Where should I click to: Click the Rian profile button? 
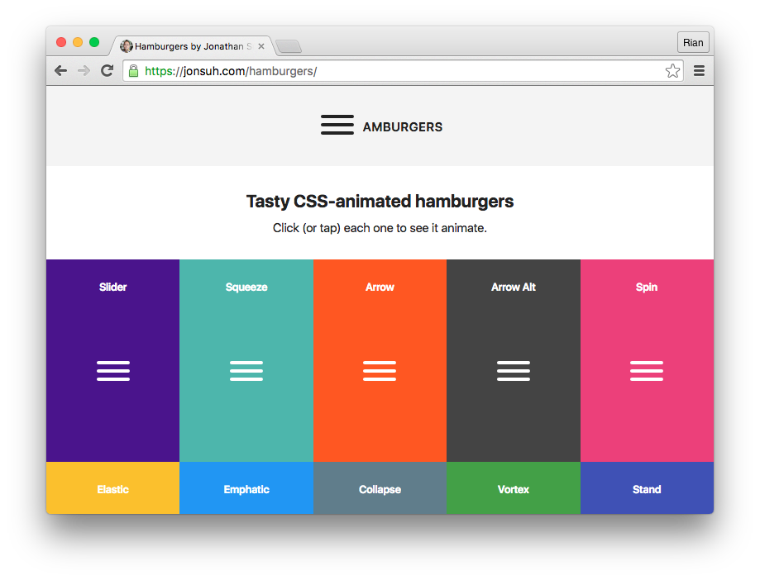point(693,41)
